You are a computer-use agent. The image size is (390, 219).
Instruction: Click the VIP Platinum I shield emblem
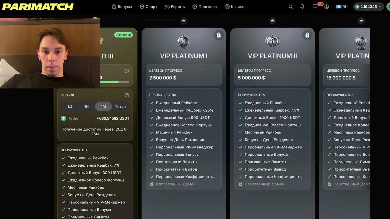(x=184, y=42)
